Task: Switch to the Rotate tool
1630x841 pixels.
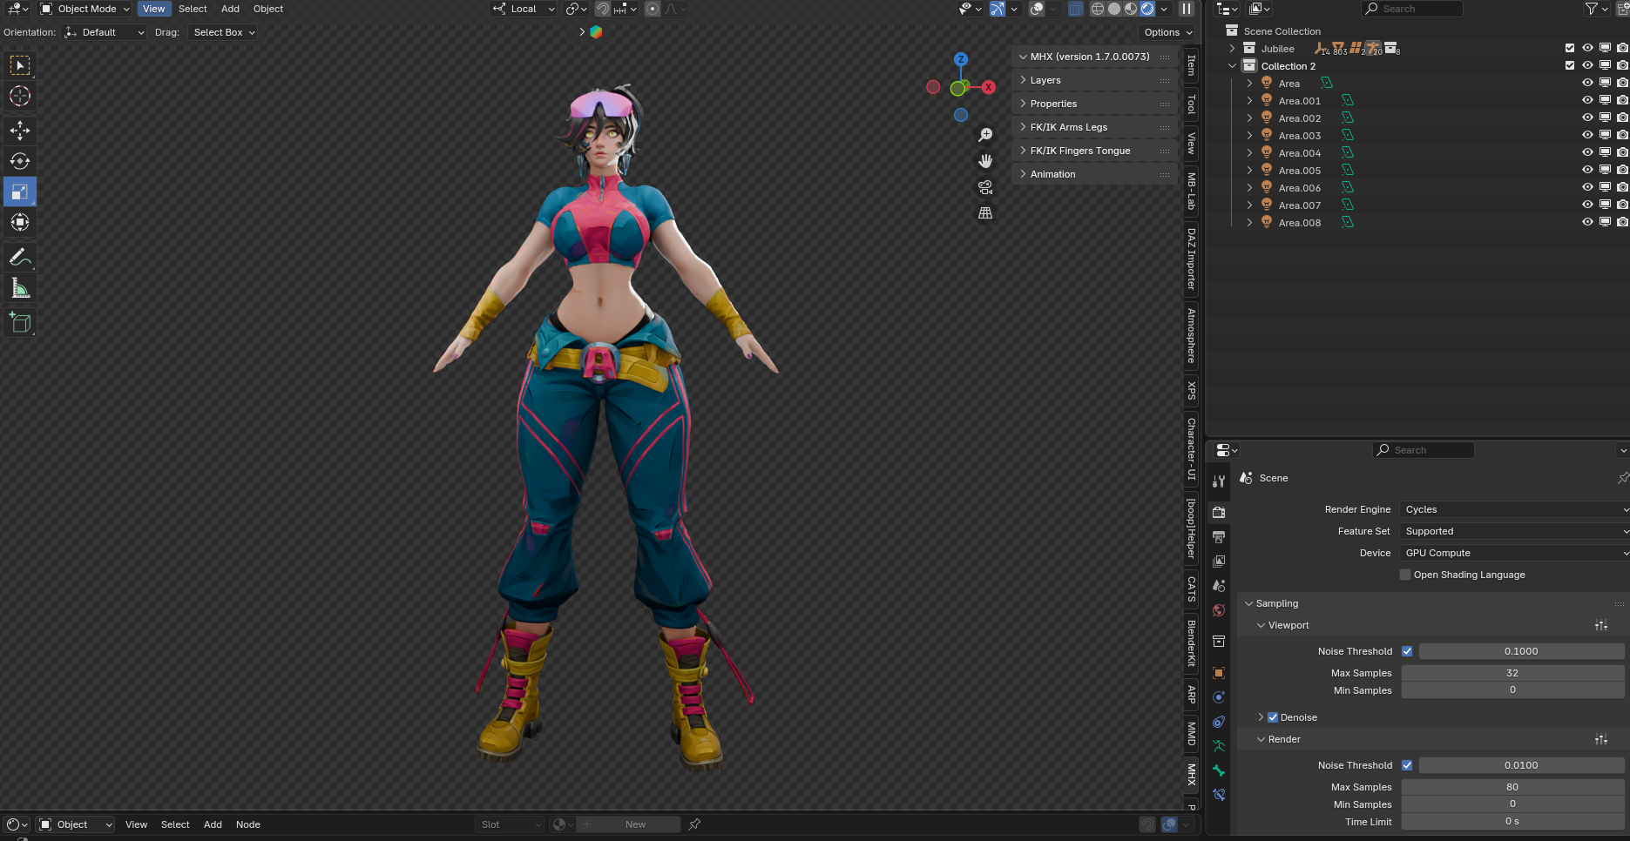Action: 20,161
